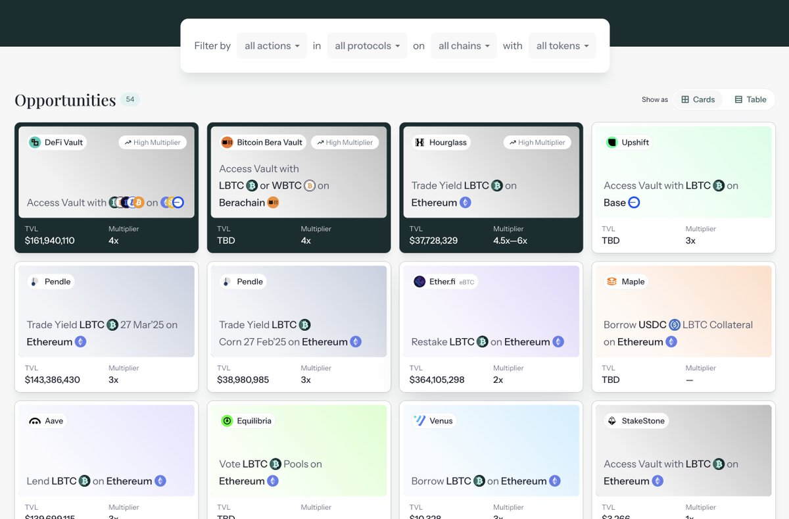Image resolution: width=789 pixels, height=519 pixels.
Task: Click the StakeStone protocol logo icon
Action: tap(612, 421)
